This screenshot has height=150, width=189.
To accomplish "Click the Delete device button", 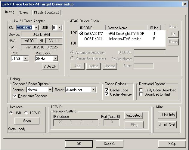I will click(94, 66).
